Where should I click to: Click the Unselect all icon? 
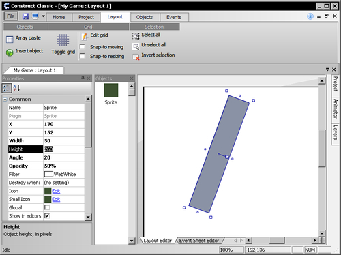(136, 46)
